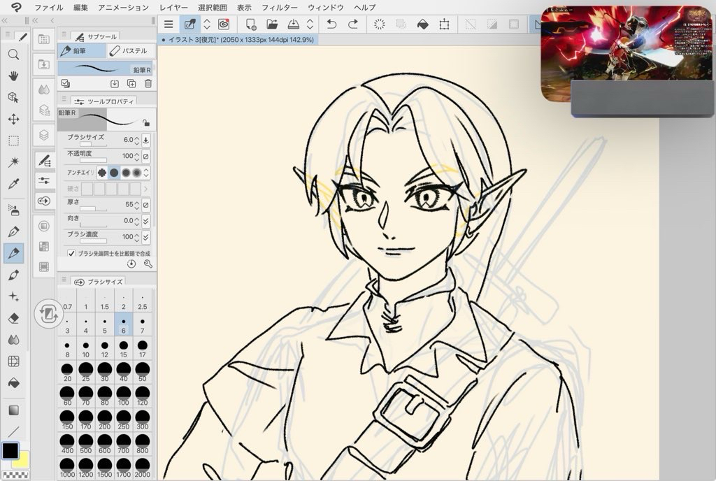Delete sub tool with trash icon
This screenshot has width=716, height=481.
pos(148,83)
